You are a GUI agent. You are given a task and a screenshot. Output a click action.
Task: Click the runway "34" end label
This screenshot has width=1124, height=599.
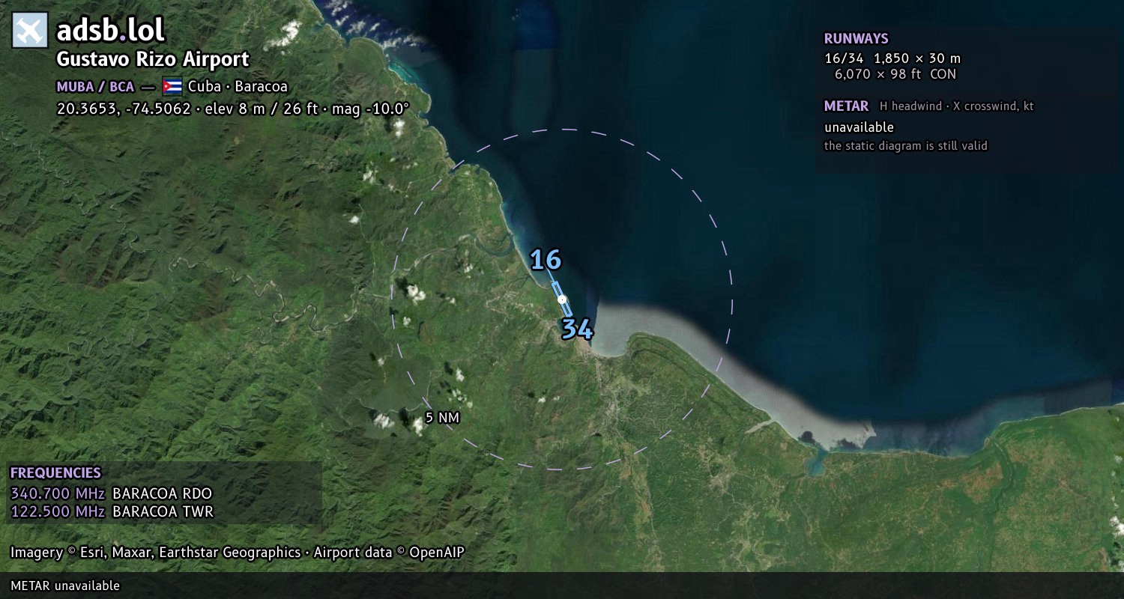(x=577, y=329)
